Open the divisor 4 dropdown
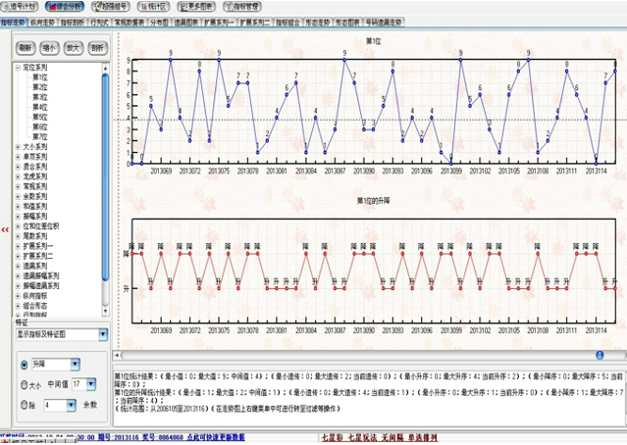Screen dimensions: 627x445 click(x=71, y=405)
